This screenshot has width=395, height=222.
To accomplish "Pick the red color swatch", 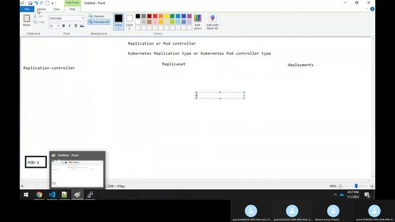I will (155, 16).
